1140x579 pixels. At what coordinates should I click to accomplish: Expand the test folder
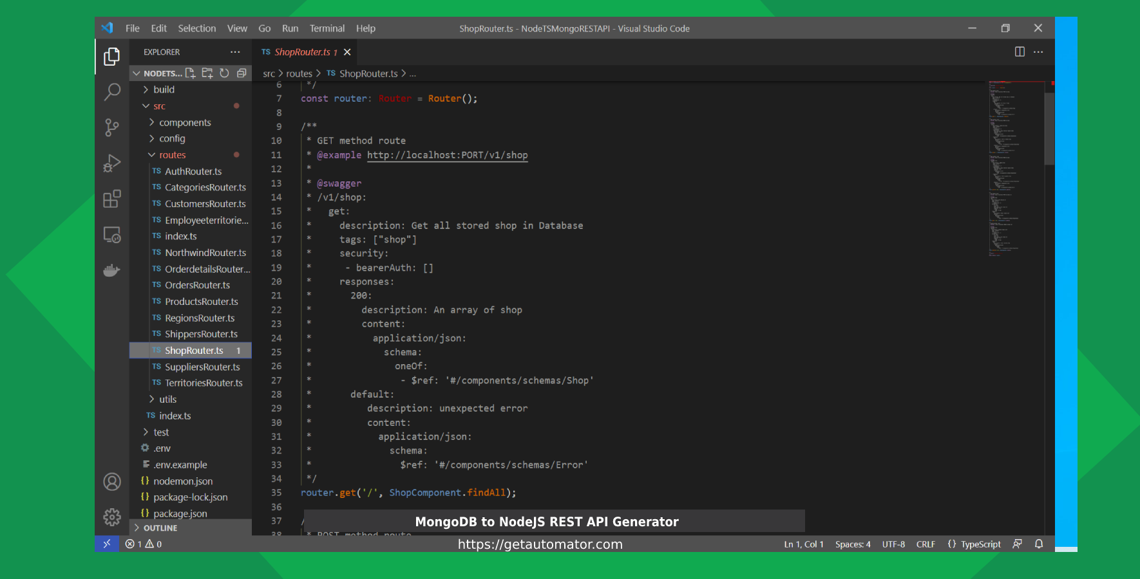pos(161,432)
